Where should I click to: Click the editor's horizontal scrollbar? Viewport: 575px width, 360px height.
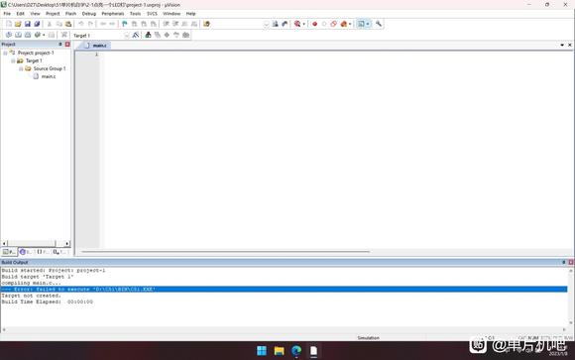click(225, 252)
